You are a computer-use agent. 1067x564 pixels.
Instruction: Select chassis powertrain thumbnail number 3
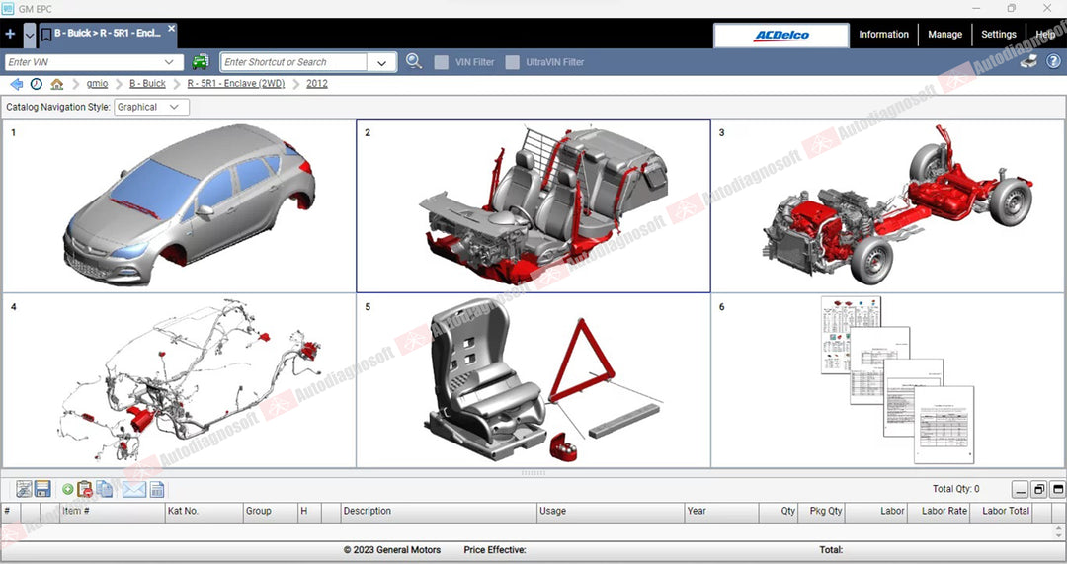(887, 206)
